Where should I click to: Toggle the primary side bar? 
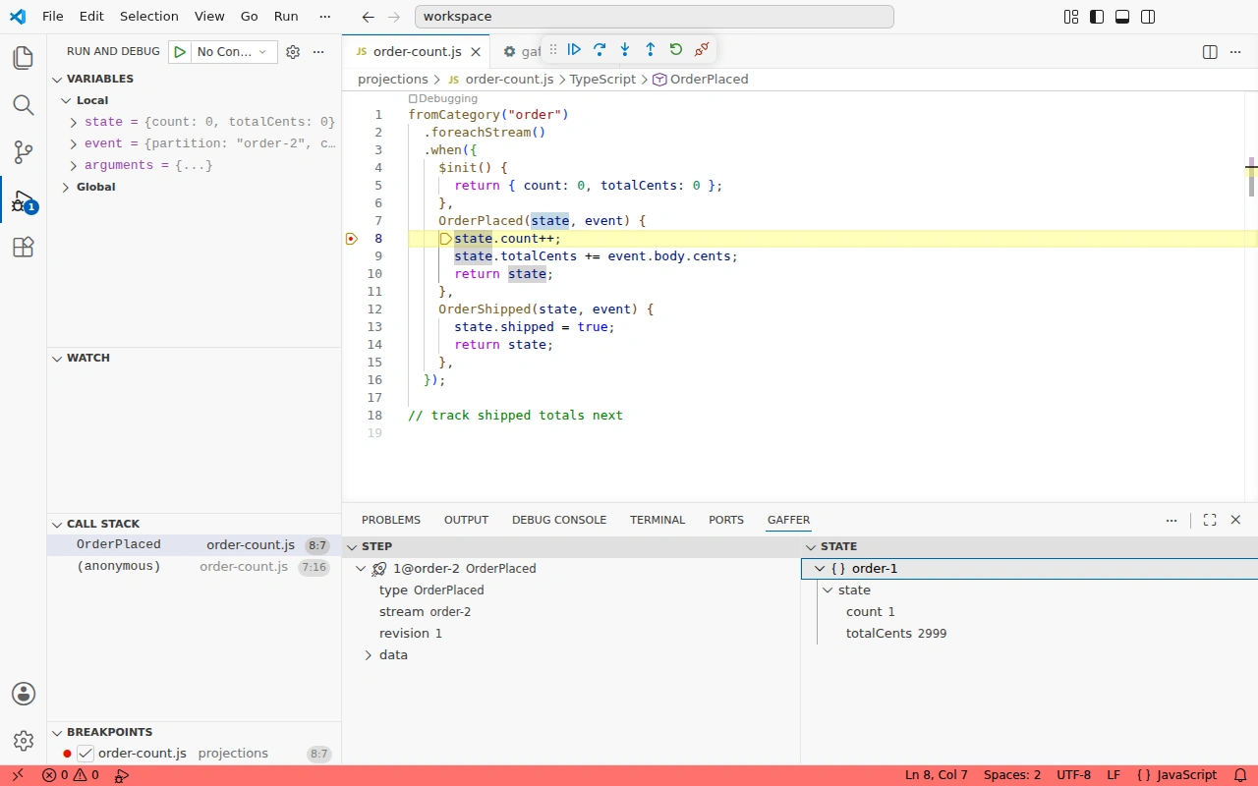click(1097, 17)
